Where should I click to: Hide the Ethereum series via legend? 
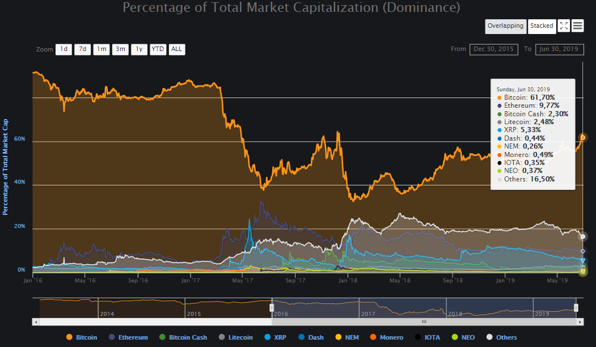[x=128, y=337]
